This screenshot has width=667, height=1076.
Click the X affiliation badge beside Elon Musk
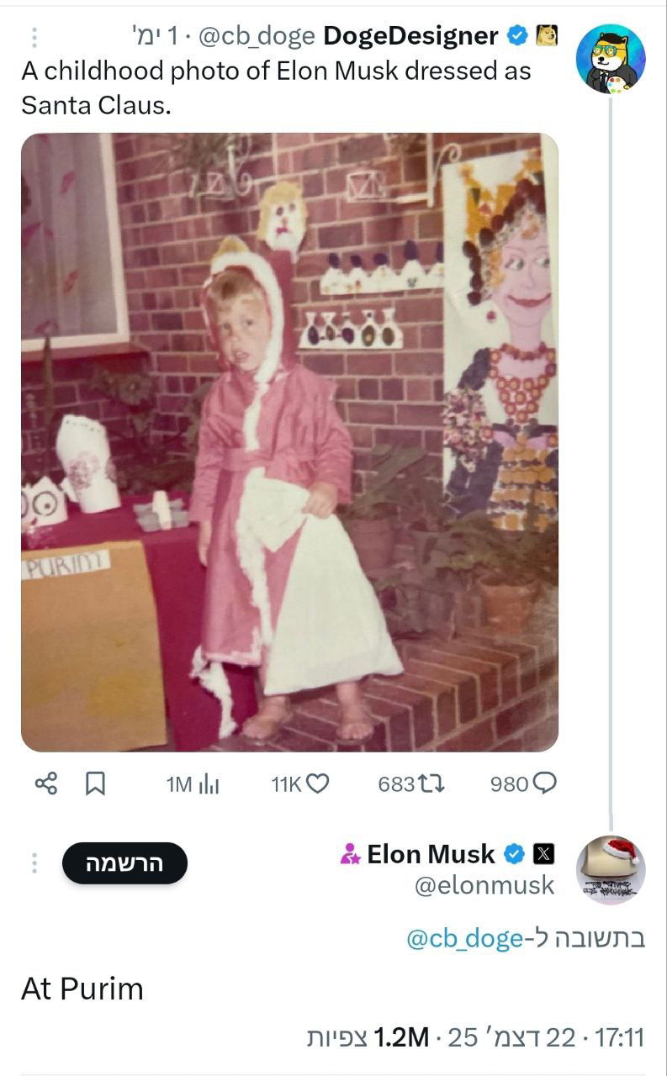(544, 855)
